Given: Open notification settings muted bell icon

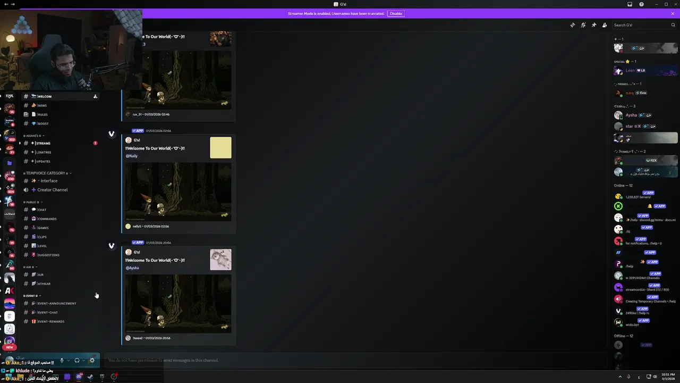Looking at the screenshot, I should pyautogui.click(x=583, y=25).
